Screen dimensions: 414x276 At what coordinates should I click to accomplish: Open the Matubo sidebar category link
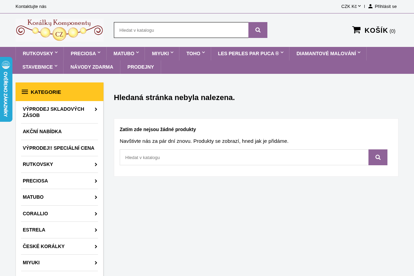(33, 197)
